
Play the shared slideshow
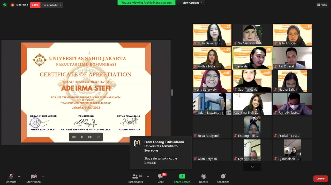click(x=82, y=137)
